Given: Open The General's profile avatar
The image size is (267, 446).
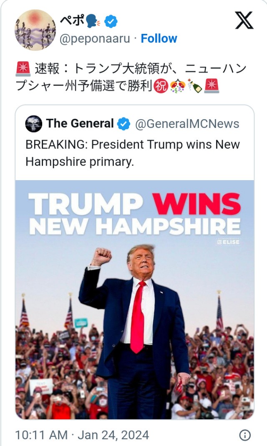Looking at the screenshot, I should (33, 124).
